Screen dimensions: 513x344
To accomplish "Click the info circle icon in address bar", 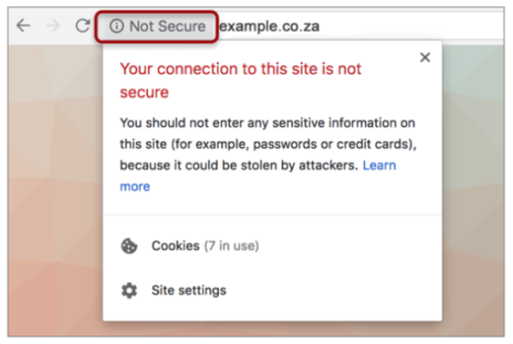I will [x=117, y=27].
